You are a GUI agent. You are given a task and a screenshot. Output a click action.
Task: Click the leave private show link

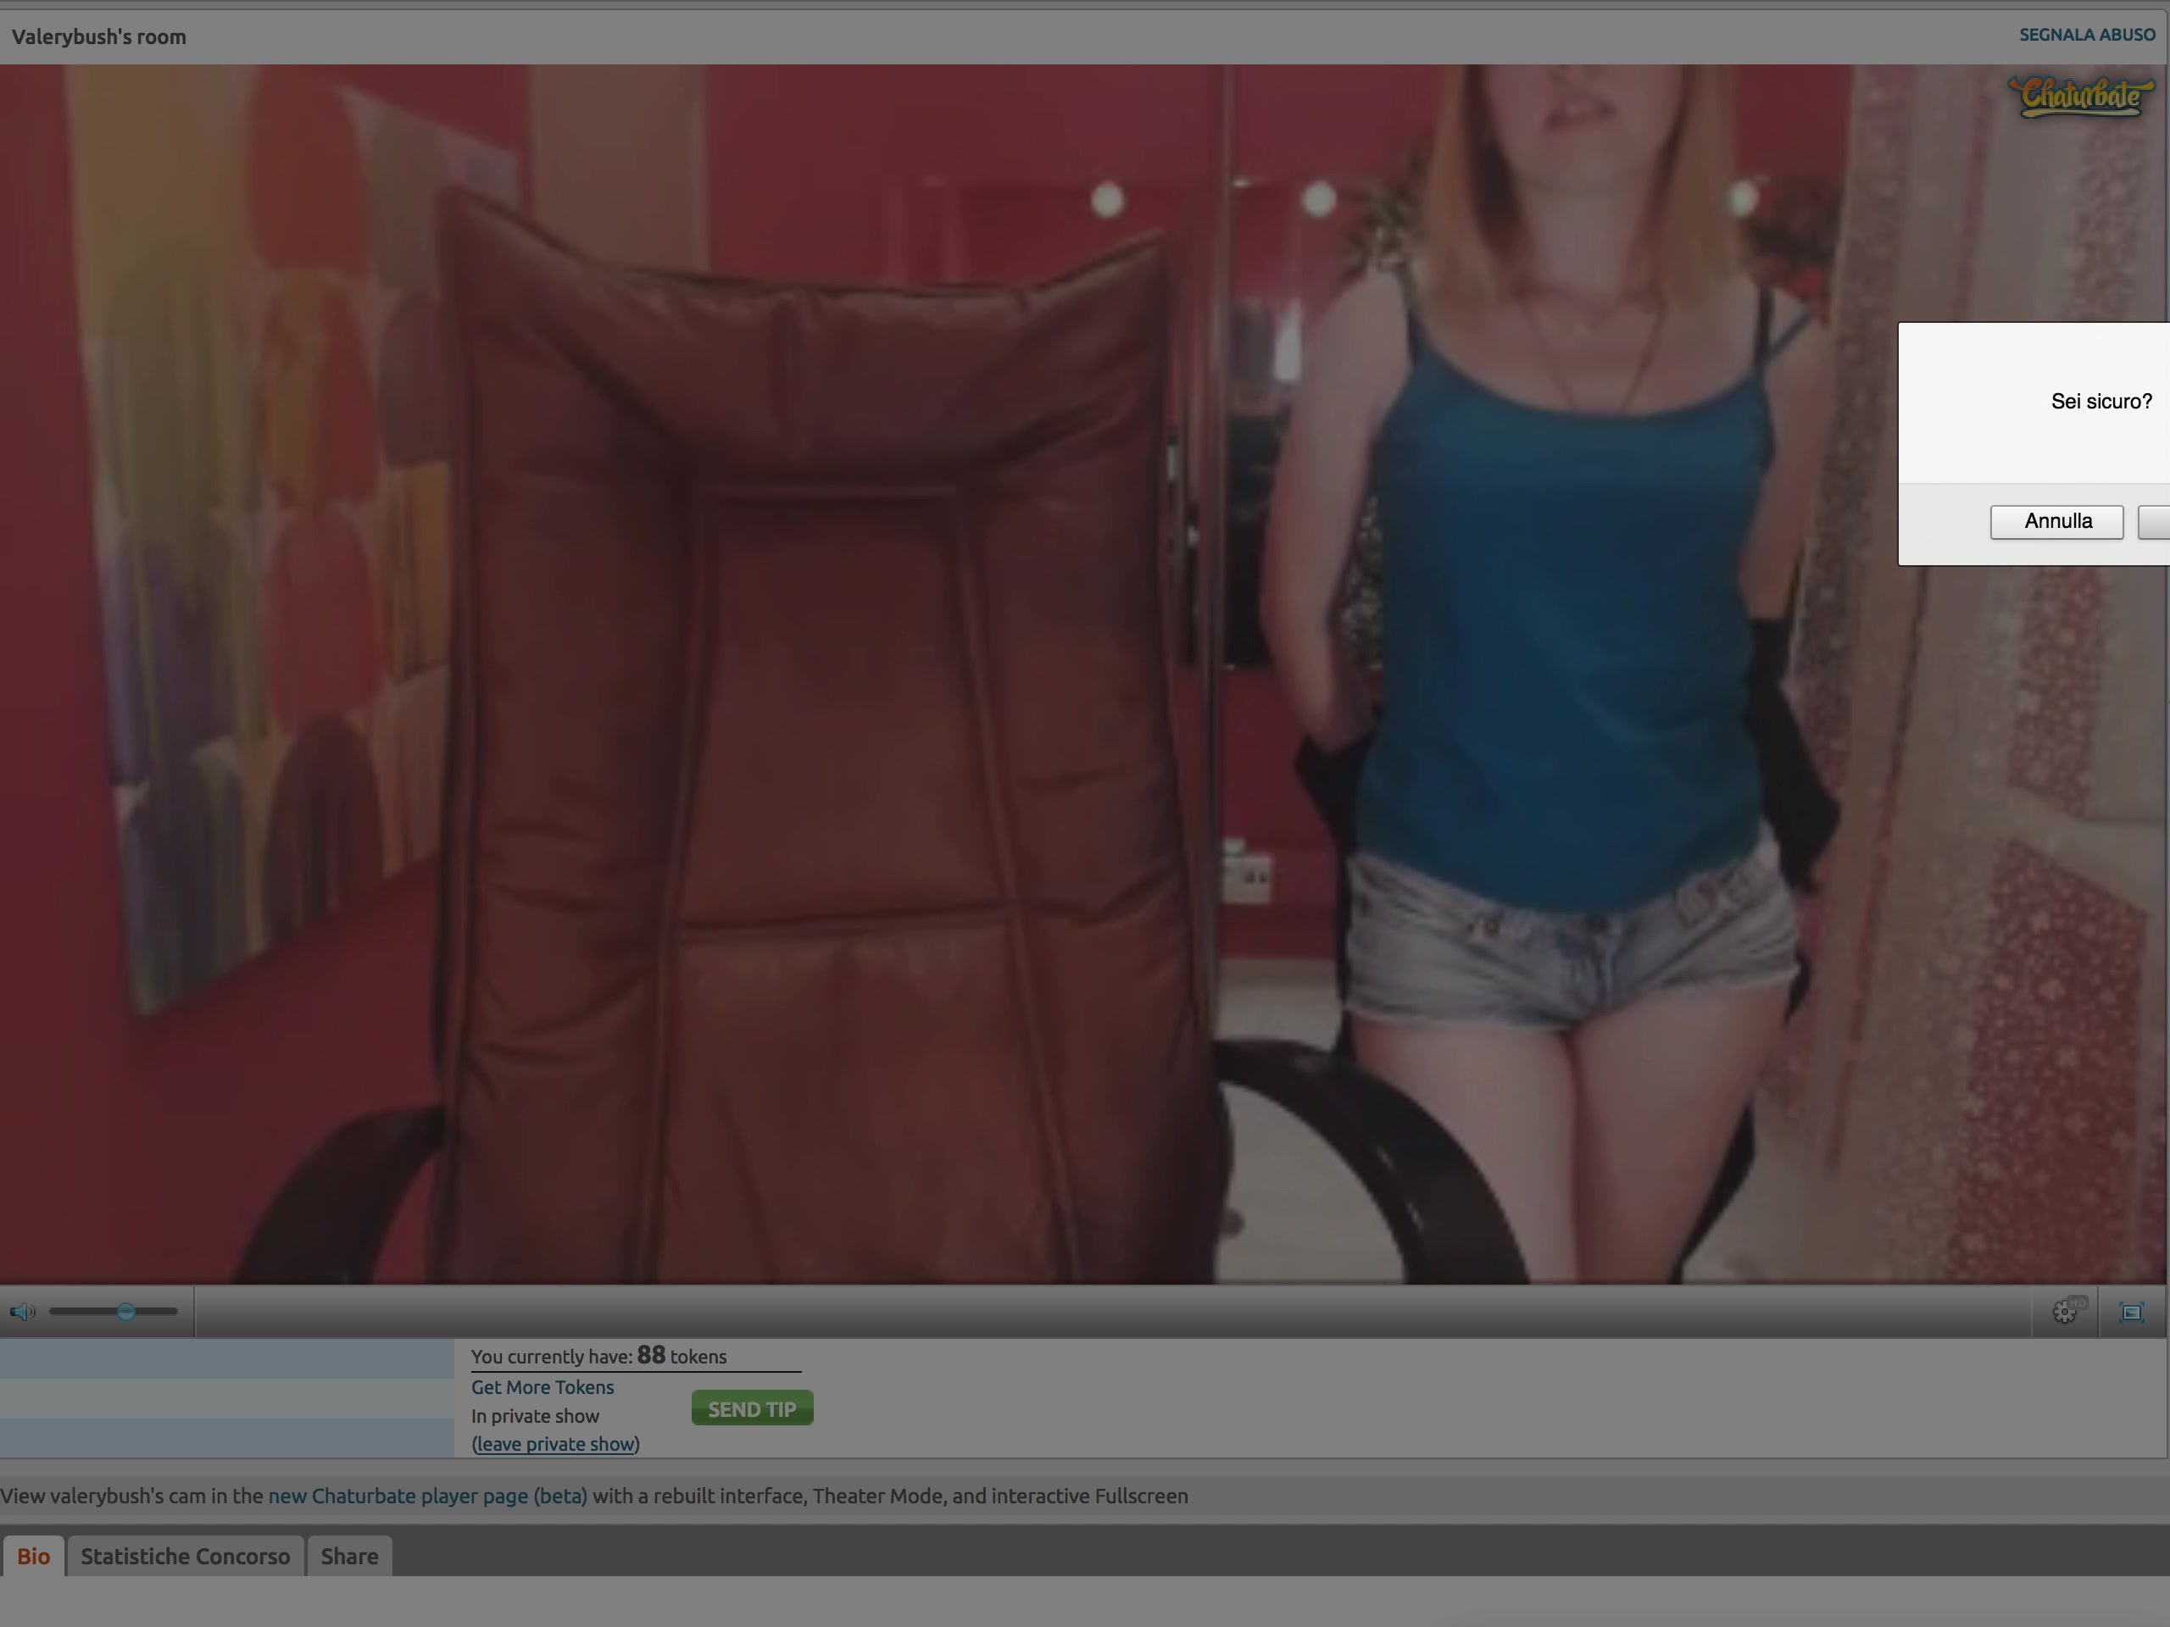555,1444
